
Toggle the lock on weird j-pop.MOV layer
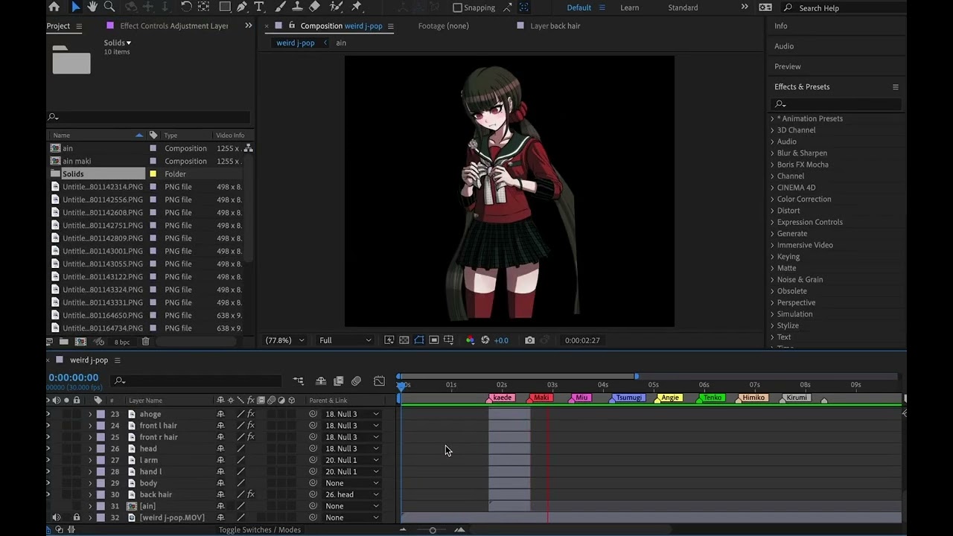pos(76,517)
